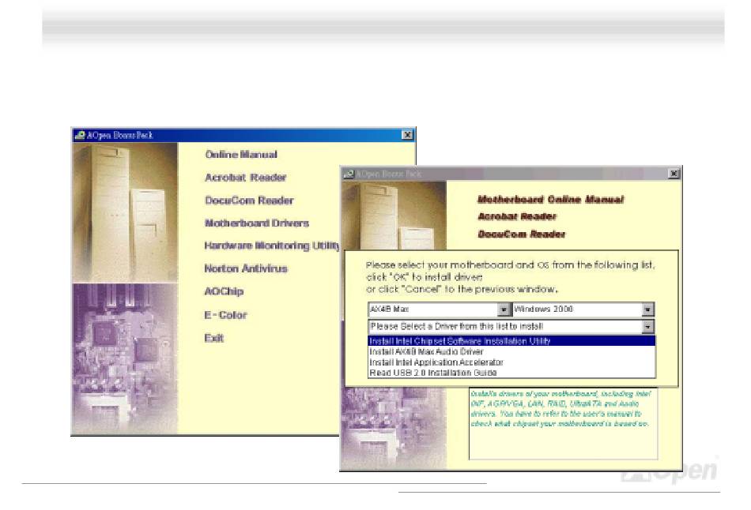Open AOChip entry

tap(224, 291)
